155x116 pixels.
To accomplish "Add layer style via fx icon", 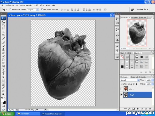I will pos(129,109).
